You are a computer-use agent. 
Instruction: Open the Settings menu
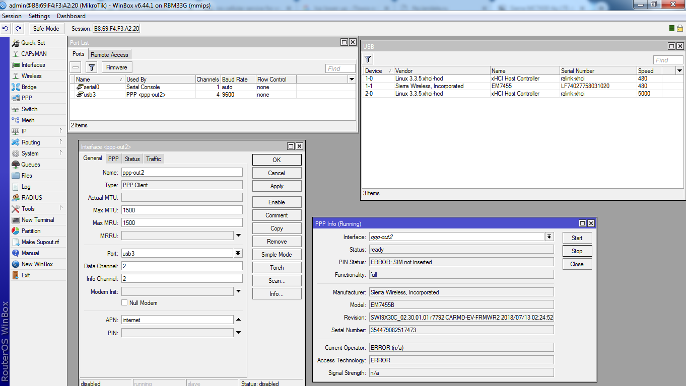pos(39,16)
